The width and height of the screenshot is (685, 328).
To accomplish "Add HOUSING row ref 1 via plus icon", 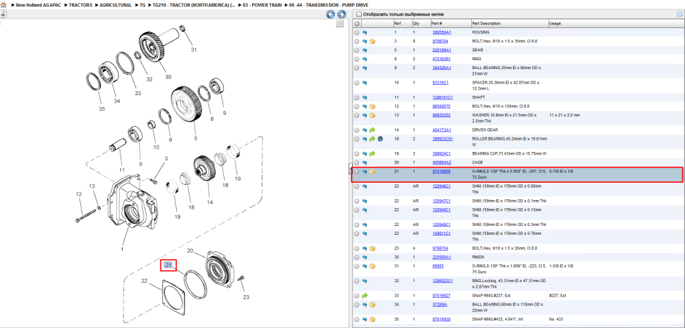I will (357, 32).
